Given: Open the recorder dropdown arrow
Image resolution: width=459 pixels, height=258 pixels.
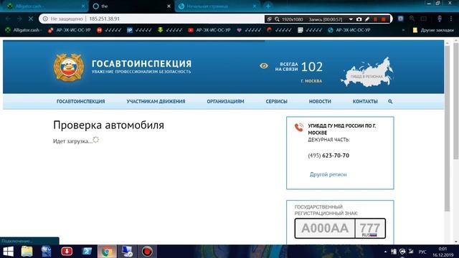Looking at the screenshot, I should [x=351, y=19].
